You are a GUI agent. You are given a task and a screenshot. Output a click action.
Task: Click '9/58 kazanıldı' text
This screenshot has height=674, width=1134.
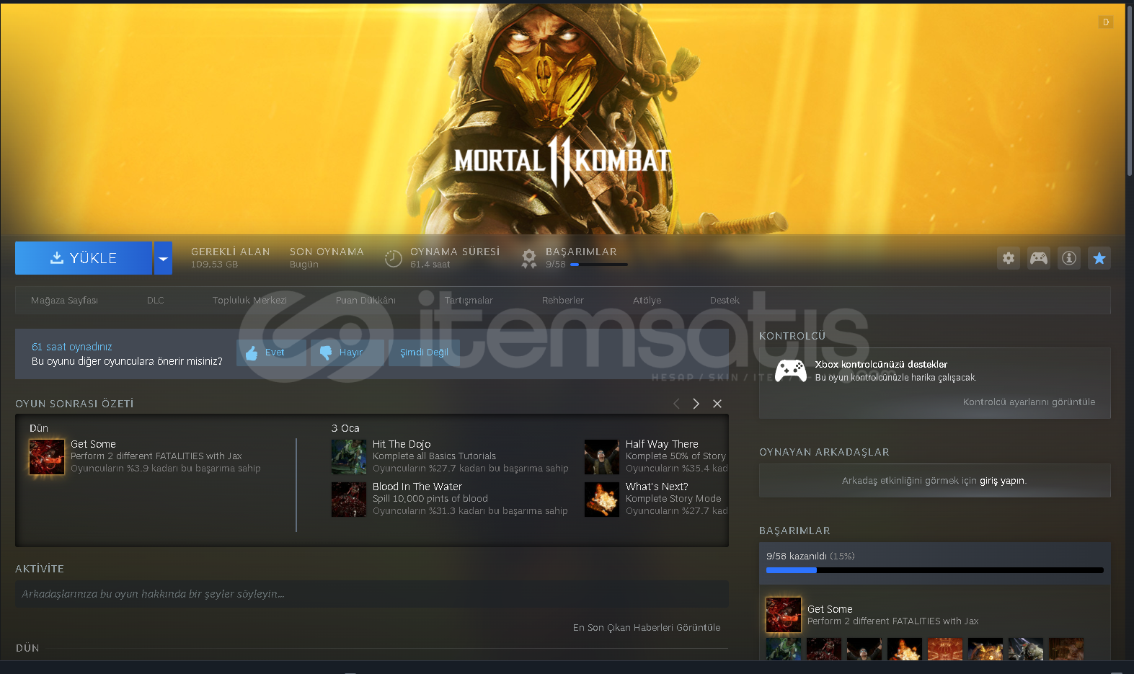pyautogui.click(x=797, y=557)
